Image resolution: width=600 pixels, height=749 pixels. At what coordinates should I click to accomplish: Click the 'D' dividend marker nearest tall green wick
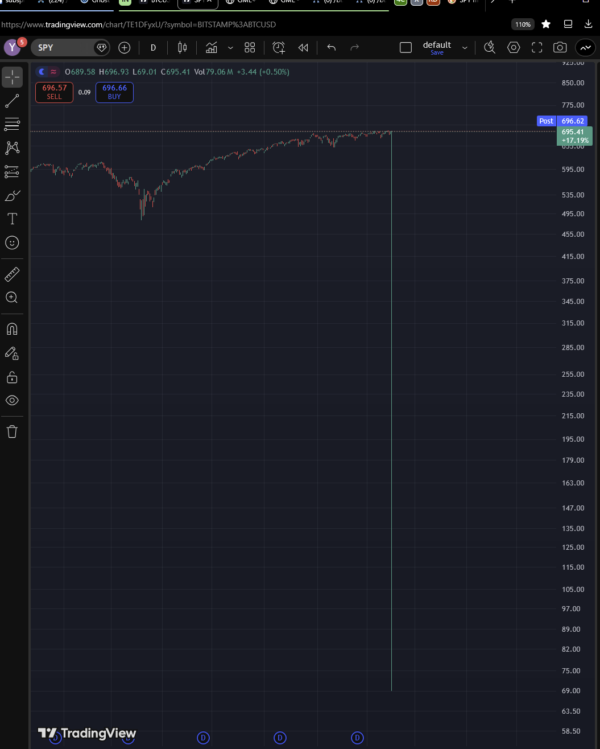pos(357,738)
